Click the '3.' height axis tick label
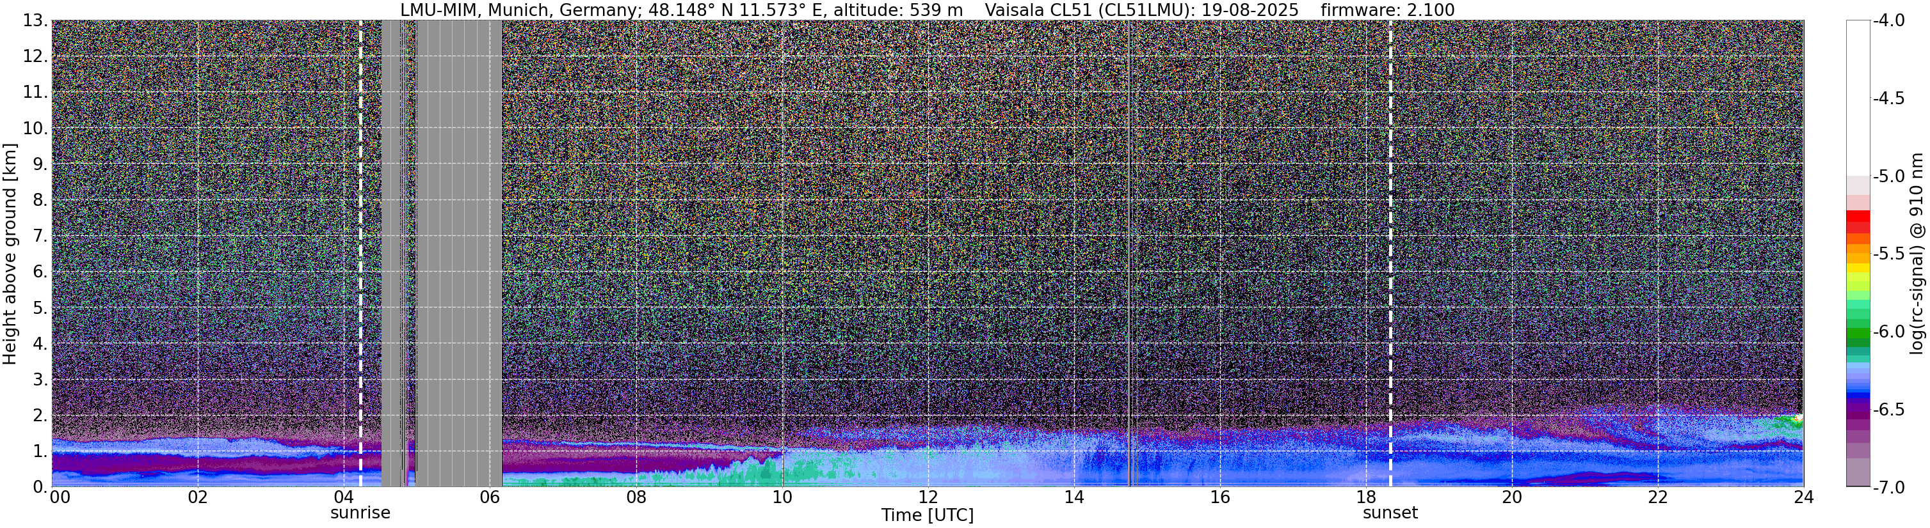The image size is (1930, 528). click(40, 379)
